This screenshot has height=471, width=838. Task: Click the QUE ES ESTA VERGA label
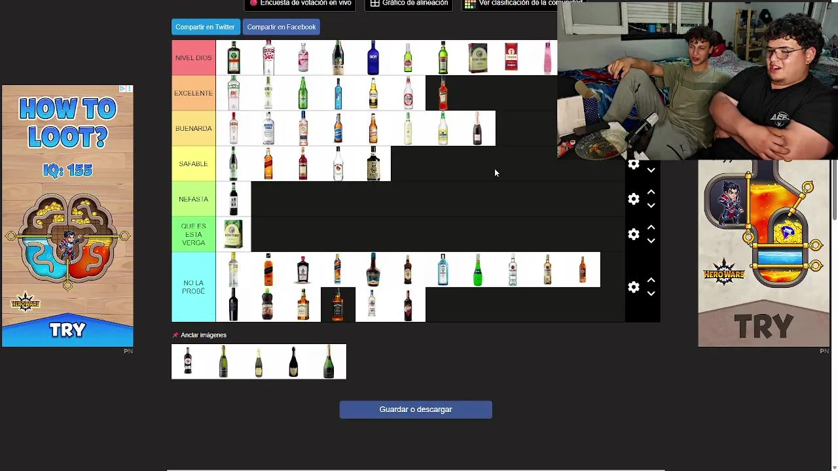click(x=194, y=234)
